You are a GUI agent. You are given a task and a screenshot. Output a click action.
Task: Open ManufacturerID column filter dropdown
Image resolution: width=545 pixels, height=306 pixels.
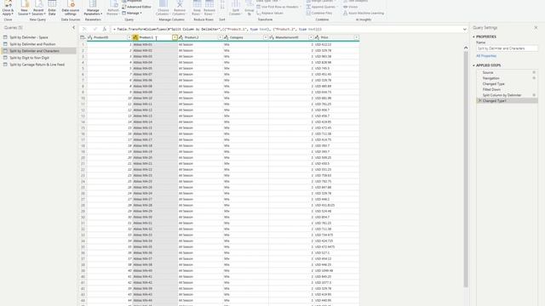311,37
